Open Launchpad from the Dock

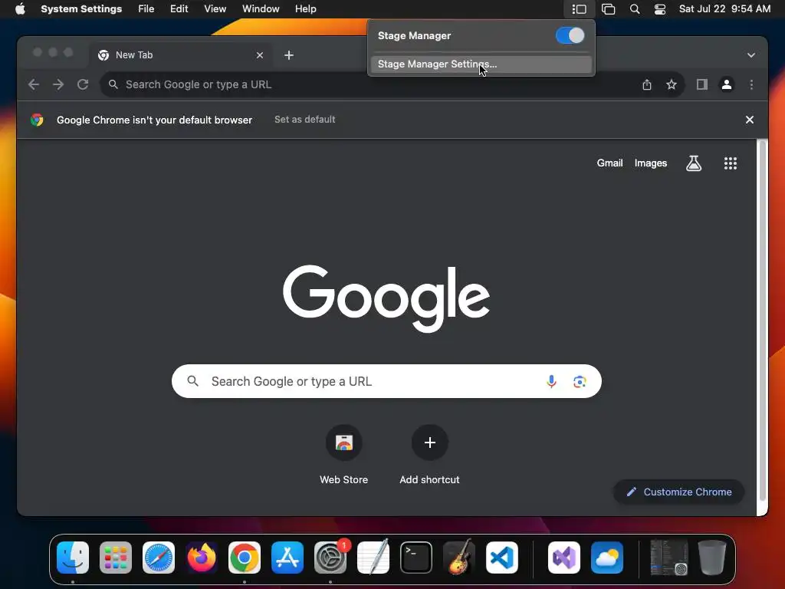[x=116, y=558]
